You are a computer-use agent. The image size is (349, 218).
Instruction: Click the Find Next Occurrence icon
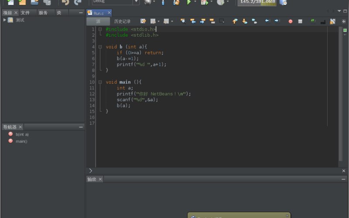pyautogui.click(x=202, y=21)
